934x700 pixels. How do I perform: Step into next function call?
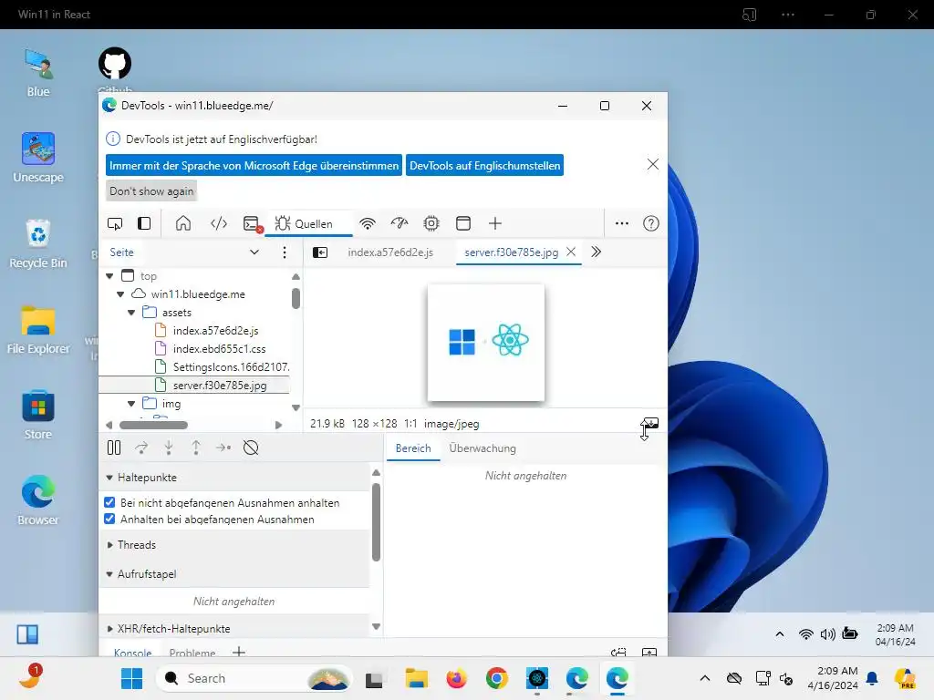point(169,448)
